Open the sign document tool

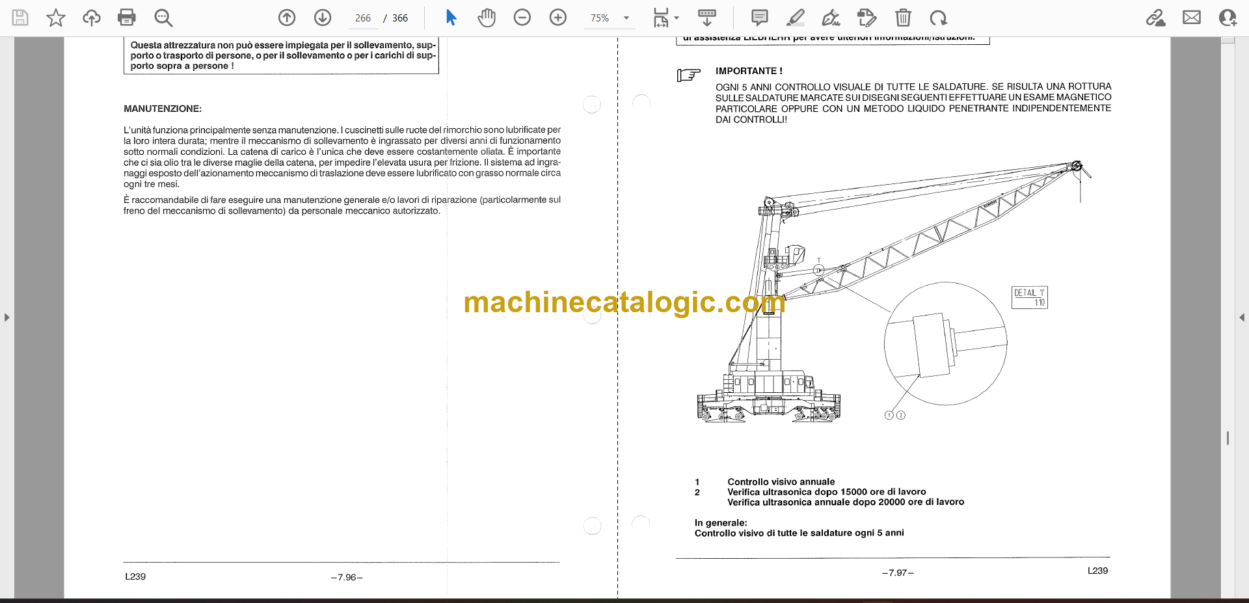[831, 18]
